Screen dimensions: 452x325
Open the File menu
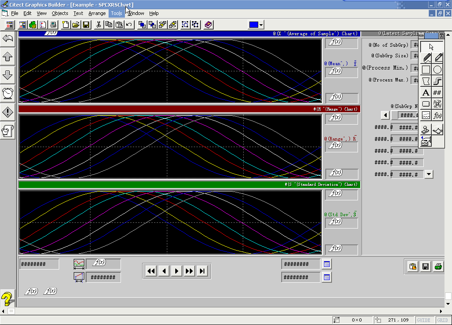[x=15, y=13]
